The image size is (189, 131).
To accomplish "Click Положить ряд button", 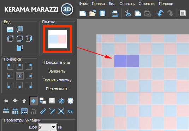I will pos(57,62).
